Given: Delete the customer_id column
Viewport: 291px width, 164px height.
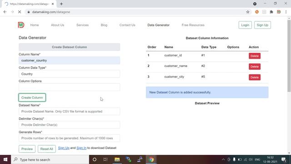Looking at the screenshot, I should click(x=255, y=56).
